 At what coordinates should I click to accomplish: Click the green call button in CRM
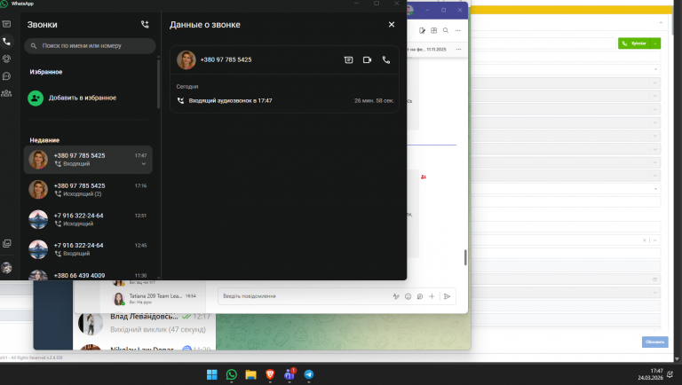[x=634, y=43]
